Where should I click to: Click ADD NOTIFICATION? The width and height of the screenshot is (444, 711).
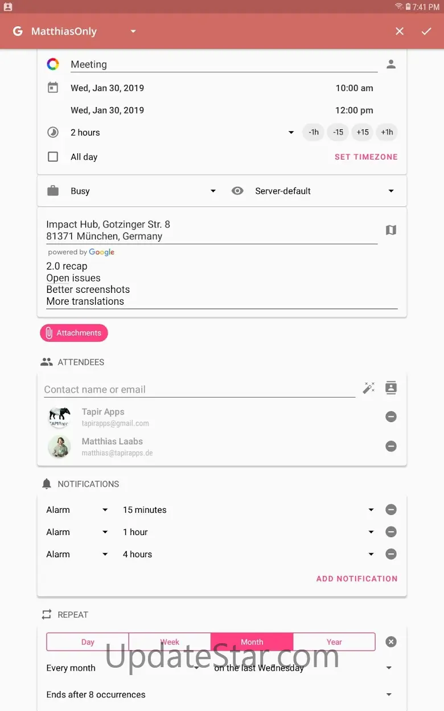pyautogui.click(x=357, y=578)
